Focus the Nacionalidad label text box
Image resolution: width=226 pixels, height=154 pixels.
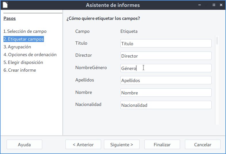[x=166, y=105]
